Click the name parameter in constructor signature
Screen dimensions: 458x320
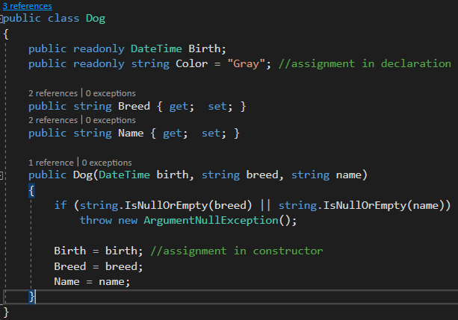click(349, 175)
